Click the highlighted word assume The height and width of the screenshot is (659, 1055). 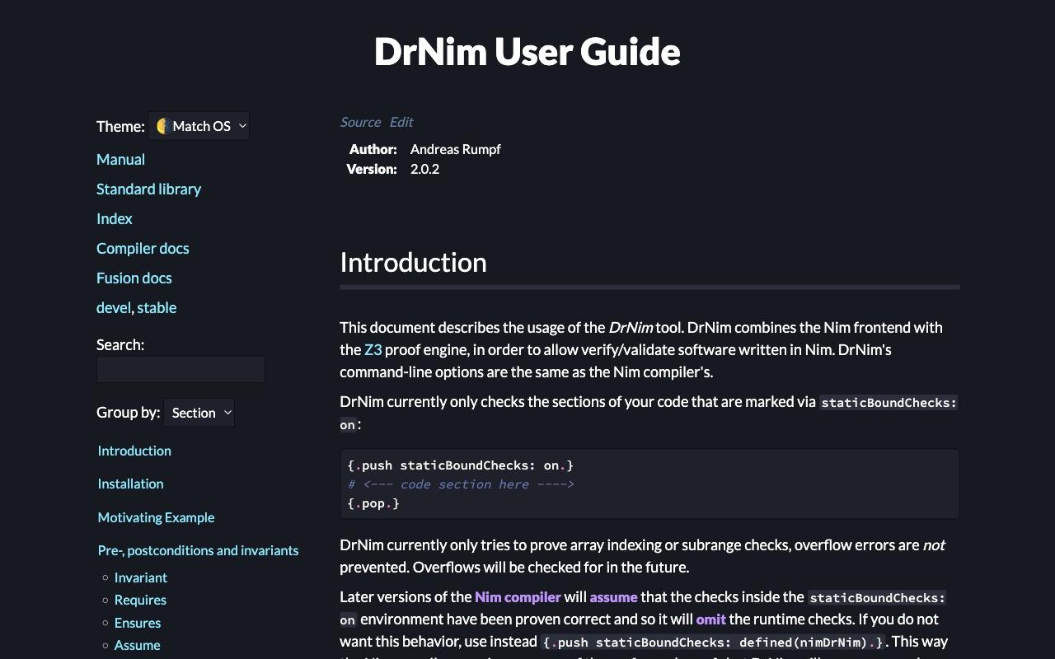pos(613,596)
